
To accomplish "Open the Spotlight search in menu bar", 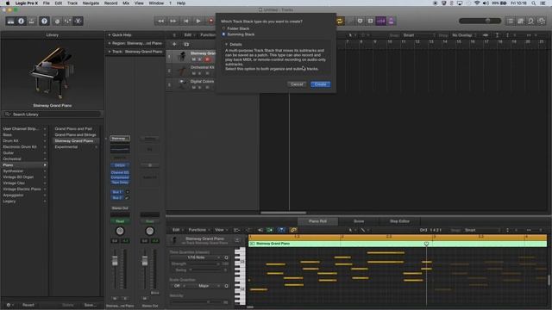I will (x=534, y=3).
